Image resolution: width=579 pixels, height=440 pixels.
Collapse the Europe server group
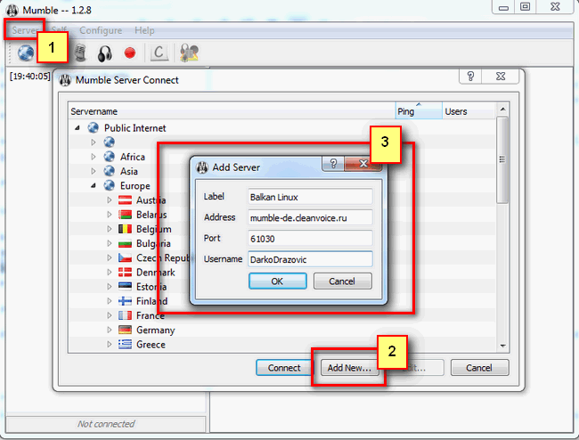pyautogui.click(x=93, y=185)
